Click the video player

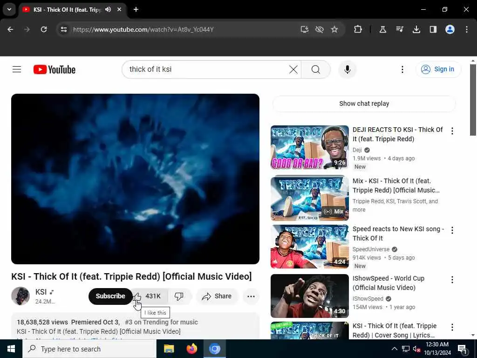[136, 179]
